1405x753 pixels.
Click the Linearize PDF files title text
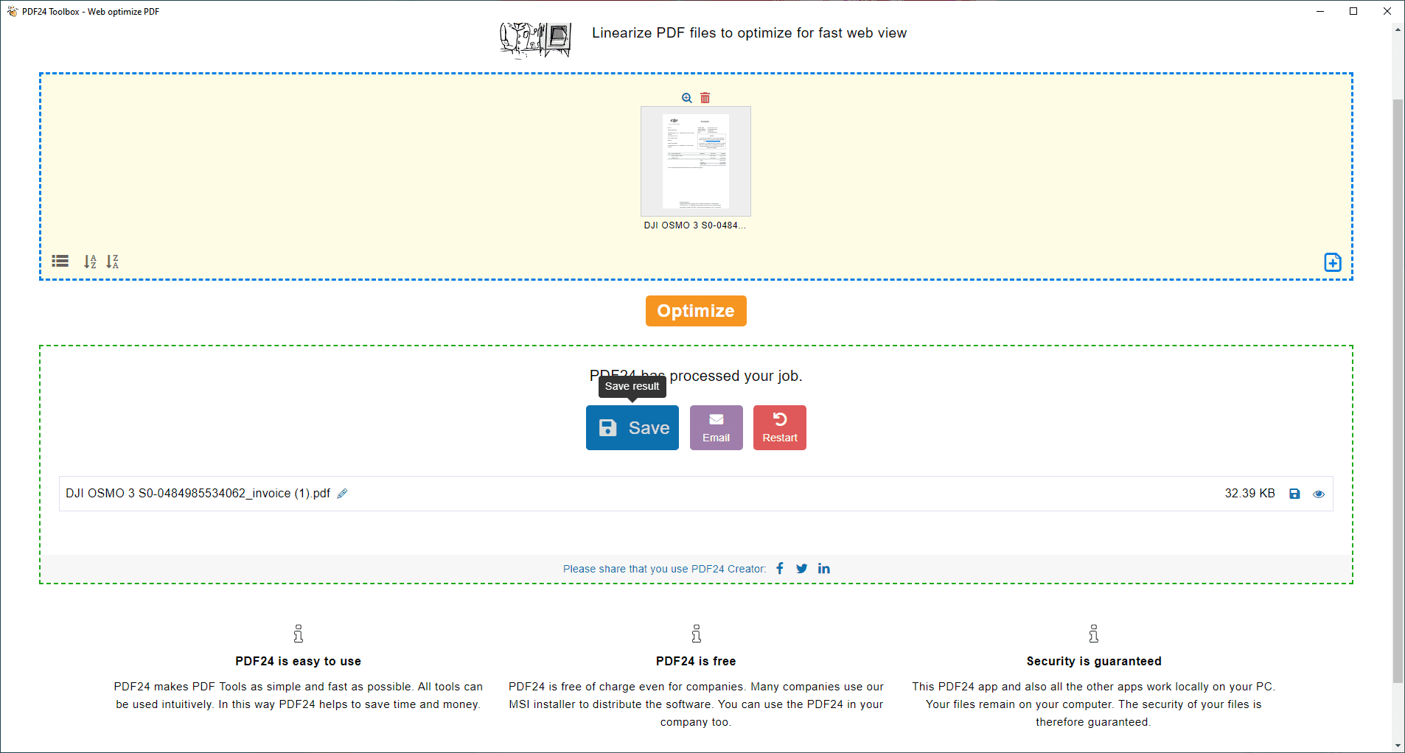pyautogui.click(x=750, y=33)
